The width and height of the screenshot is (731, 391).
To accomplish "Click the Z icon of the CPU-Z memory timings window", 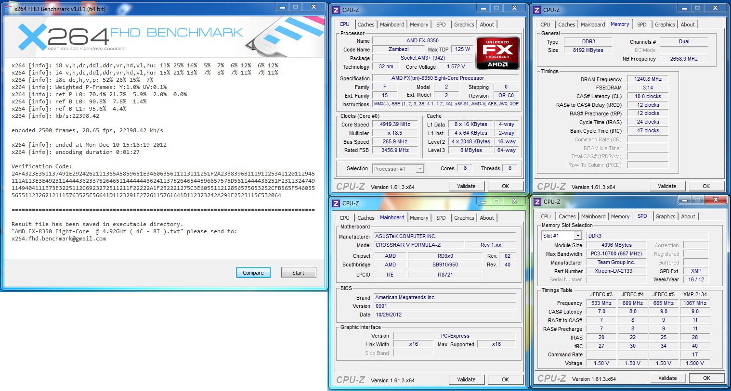I will tap(537, 10).
